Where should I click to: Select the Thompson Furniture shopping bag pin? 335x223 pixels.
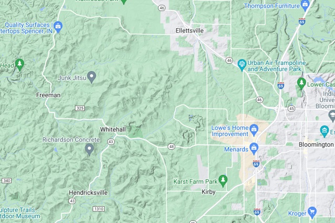pos(305,5)
